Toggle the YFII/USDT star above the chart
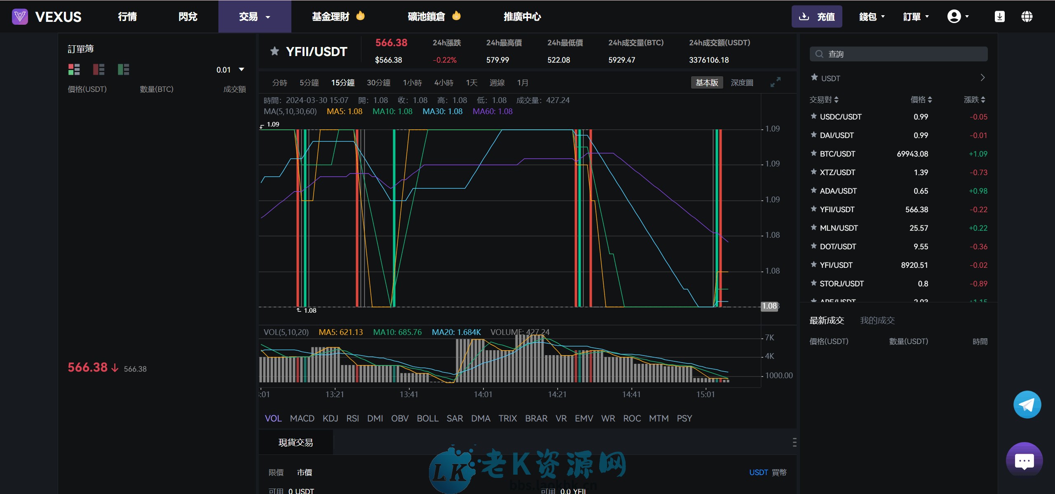 [274, 51]
